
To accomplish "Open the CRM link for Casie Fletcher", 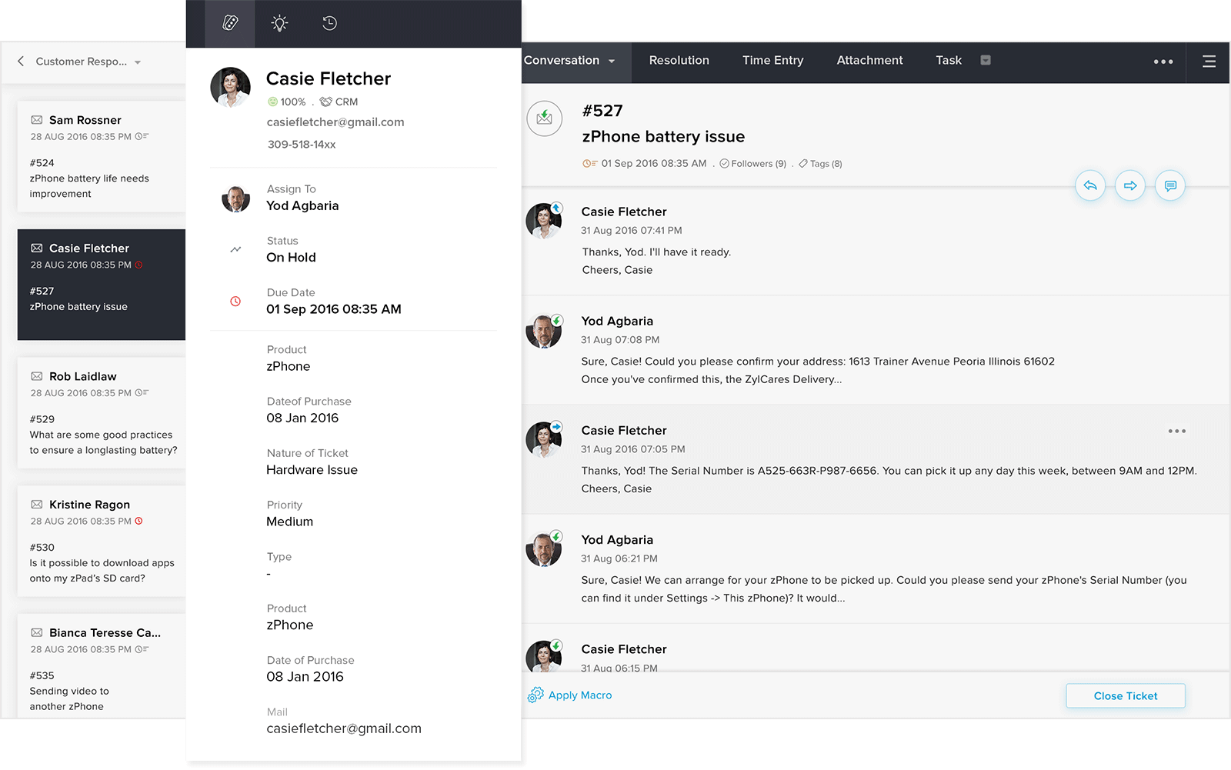I will tap(339, 102).
